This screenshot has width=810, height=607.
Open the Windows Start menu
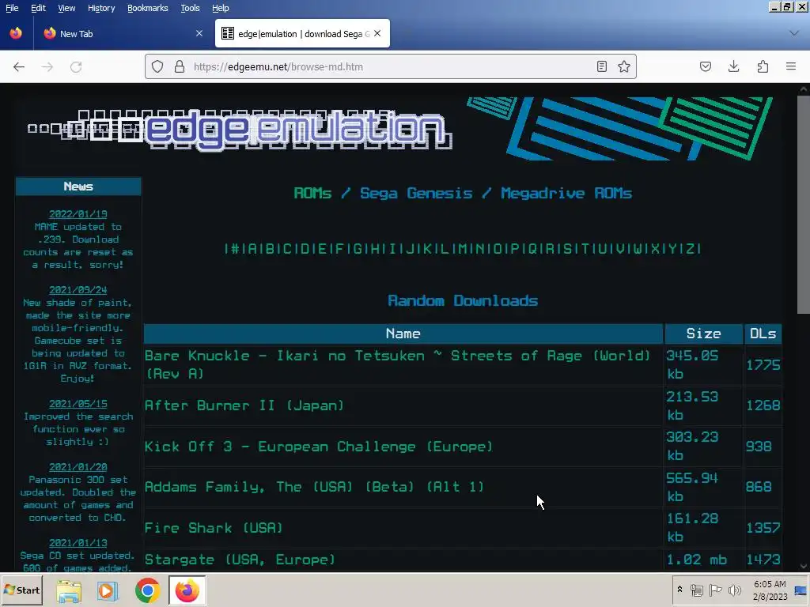(21, 590)
